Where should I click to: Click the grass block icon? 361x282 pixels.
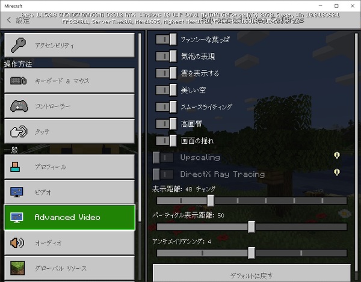tap(17, 268)
